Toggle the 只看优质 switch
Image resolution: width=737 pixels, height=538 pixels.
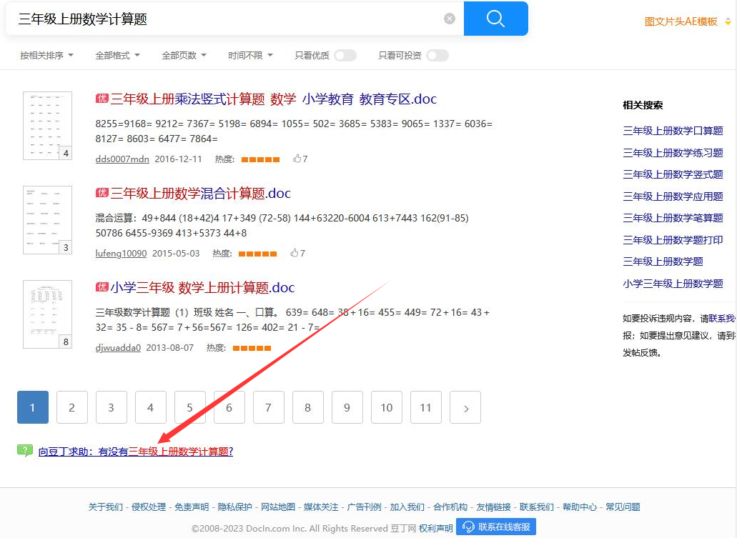pos(345,56)
